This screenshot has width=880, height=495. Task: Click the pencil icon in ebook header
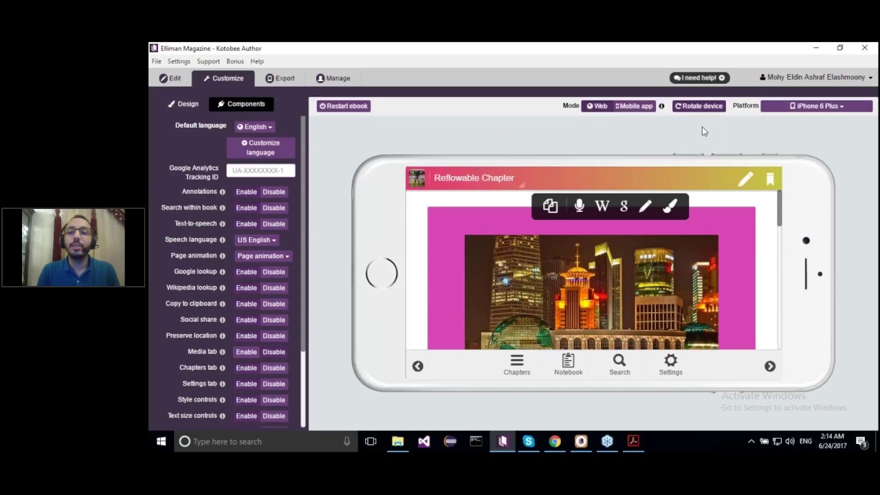coord(745,179)
